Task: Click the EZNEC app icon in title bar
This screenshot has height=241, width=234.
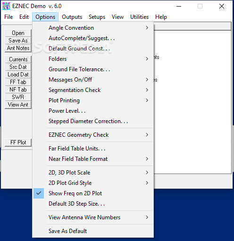Action: click(x=6, y=6)
